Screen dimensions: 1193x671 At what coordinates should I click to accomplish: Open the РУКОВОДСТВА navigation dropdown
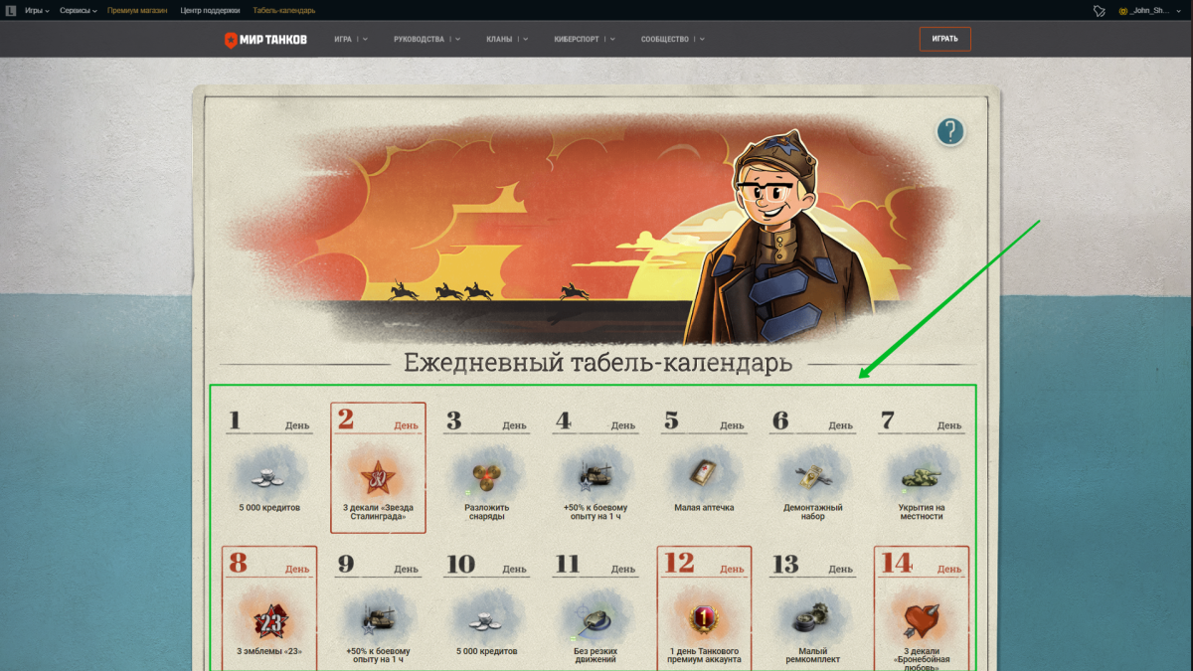coord(427,40)
